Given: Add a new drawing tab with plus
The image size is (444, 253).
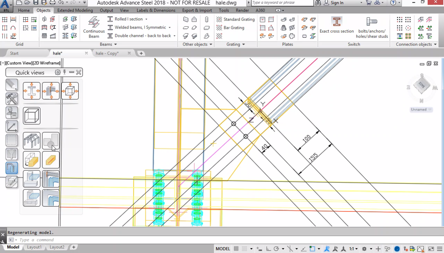Looking at the screenshot, I should [141, 53].
